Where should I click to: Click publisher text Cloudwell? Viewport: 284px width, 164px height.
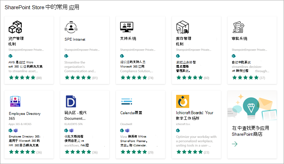tap(126, 124)
